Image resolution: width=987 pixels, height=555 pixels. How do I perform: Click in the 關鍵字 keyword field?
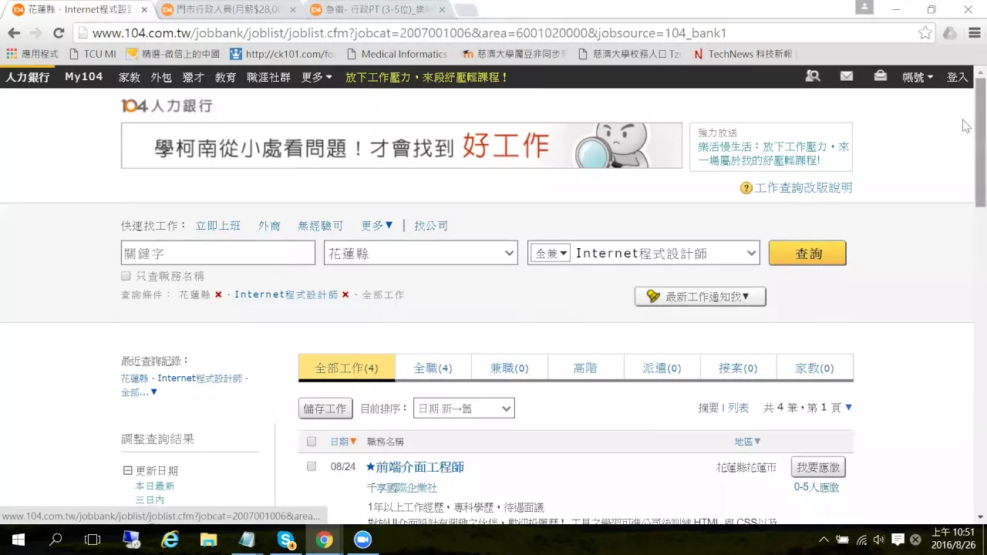tap(218, 253)
